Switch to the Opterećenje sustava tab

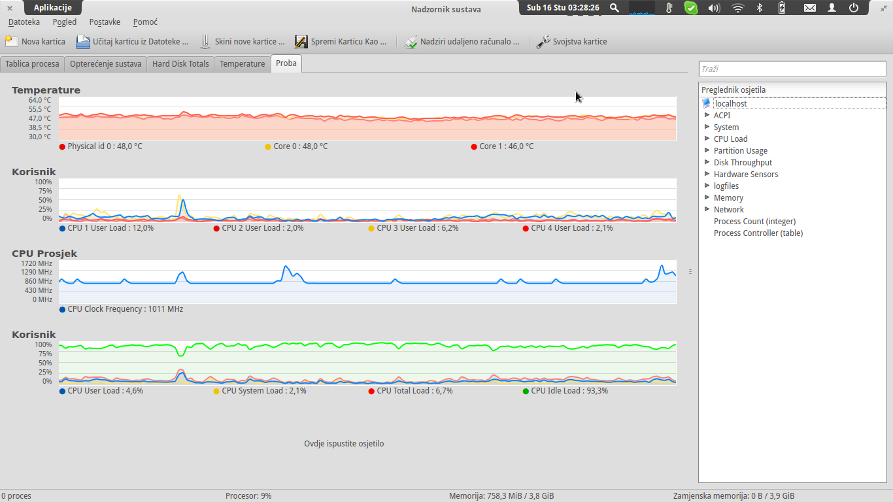click(106, 64)
